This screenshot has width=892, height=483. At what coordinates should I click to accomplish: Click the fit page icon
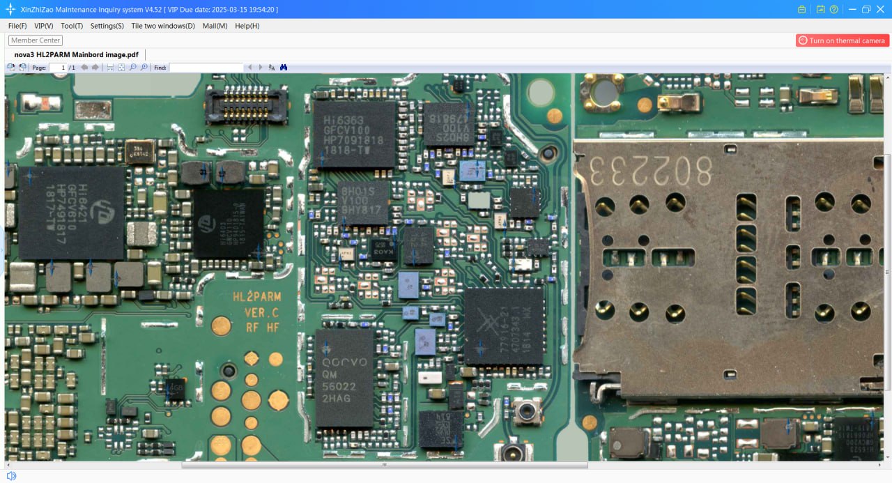pos(121,68)
